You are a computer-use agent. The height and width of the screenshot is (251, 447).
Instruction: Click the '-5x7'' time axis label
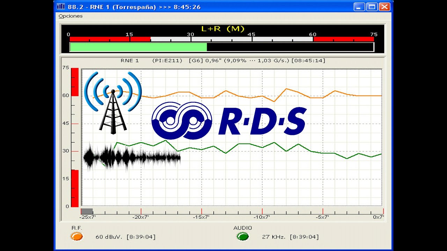click(x=322, y=217)
